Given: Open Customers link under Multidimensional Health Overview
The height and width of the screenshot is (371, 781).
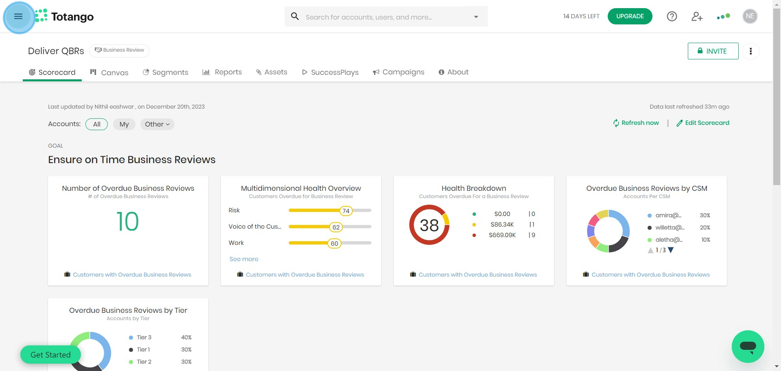Looking at the screenshot, I should tap(305, 275).
